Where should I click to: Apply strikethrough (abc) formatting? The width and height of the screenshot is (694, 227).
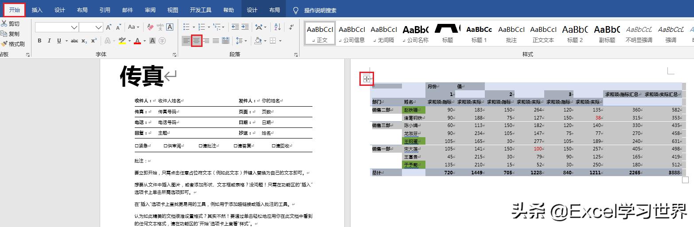[74, 41]
